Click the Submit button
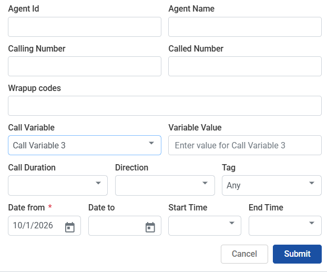The height and width of the screenshot is (272, 327). coord(297,254)
